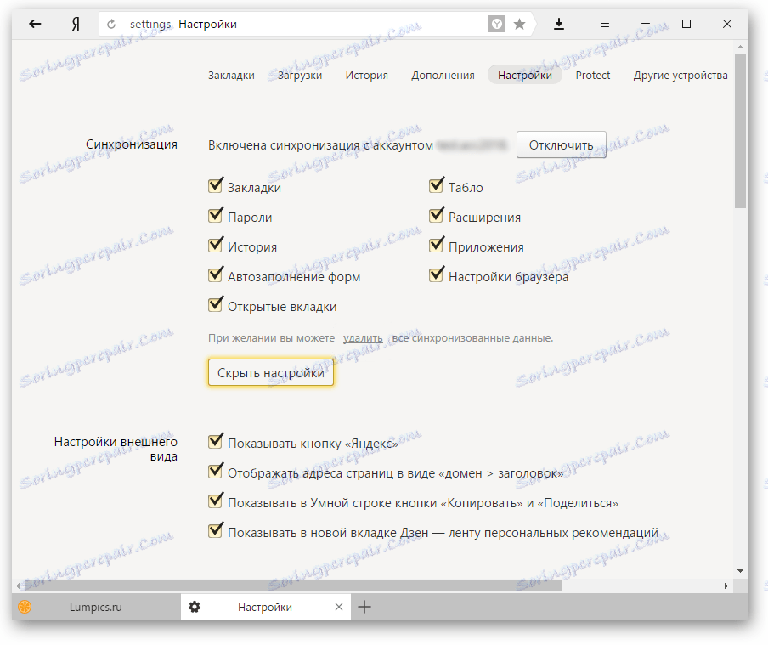
Task: Open the Закладки section
Action: 231,76
